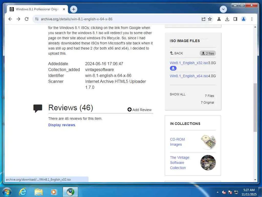The height and width of the screenshot is (197, 262).
Task: Open a new tab with plus button
Action: [73, 9]
